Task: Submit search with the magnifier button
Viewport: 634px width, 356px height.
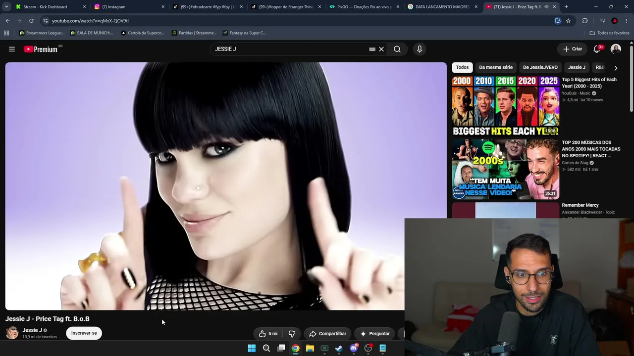Action: click(397, 49)
